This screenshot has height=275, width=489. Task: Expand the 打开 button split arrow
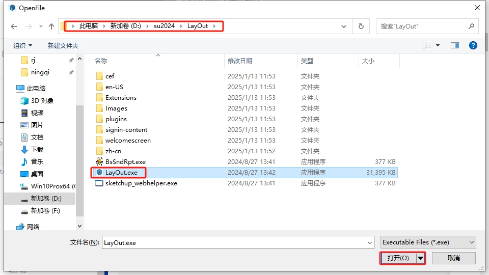pos(420,258)
